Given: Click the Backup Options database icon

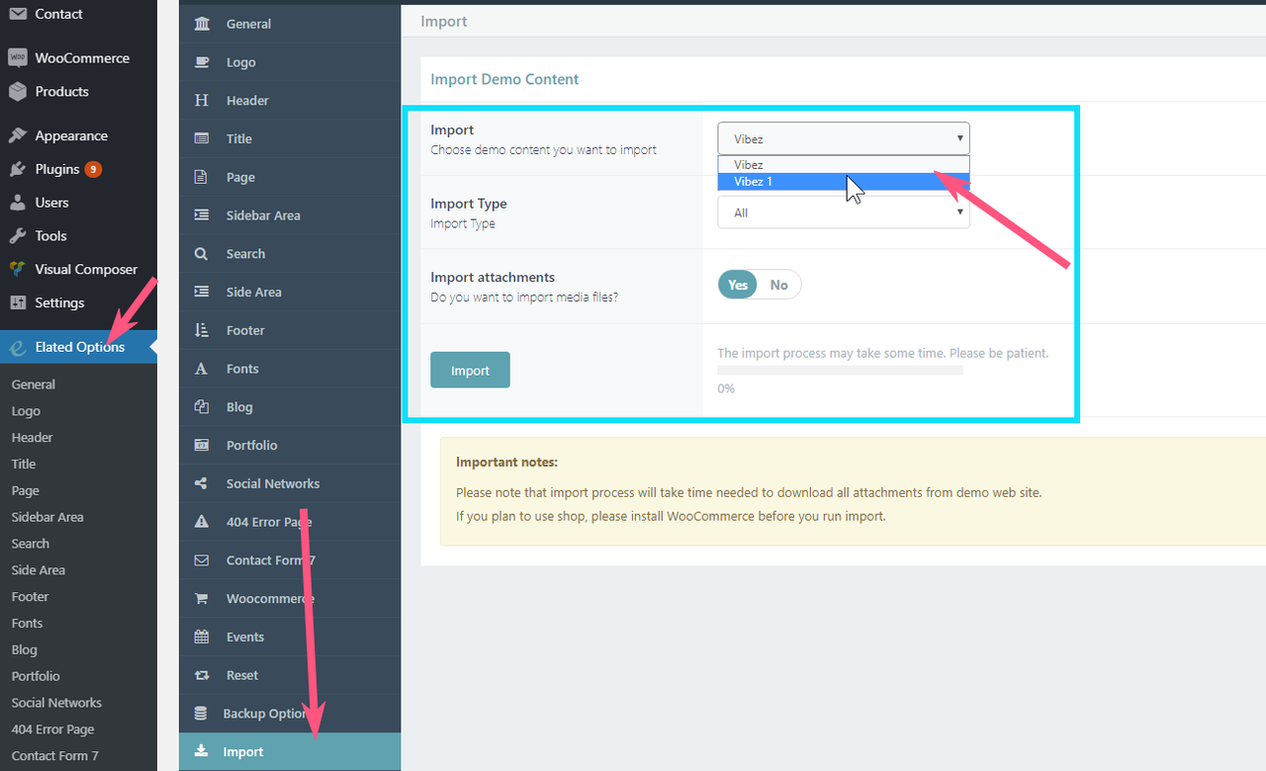Looking at the screenshot, I should (x=201, y=714).
